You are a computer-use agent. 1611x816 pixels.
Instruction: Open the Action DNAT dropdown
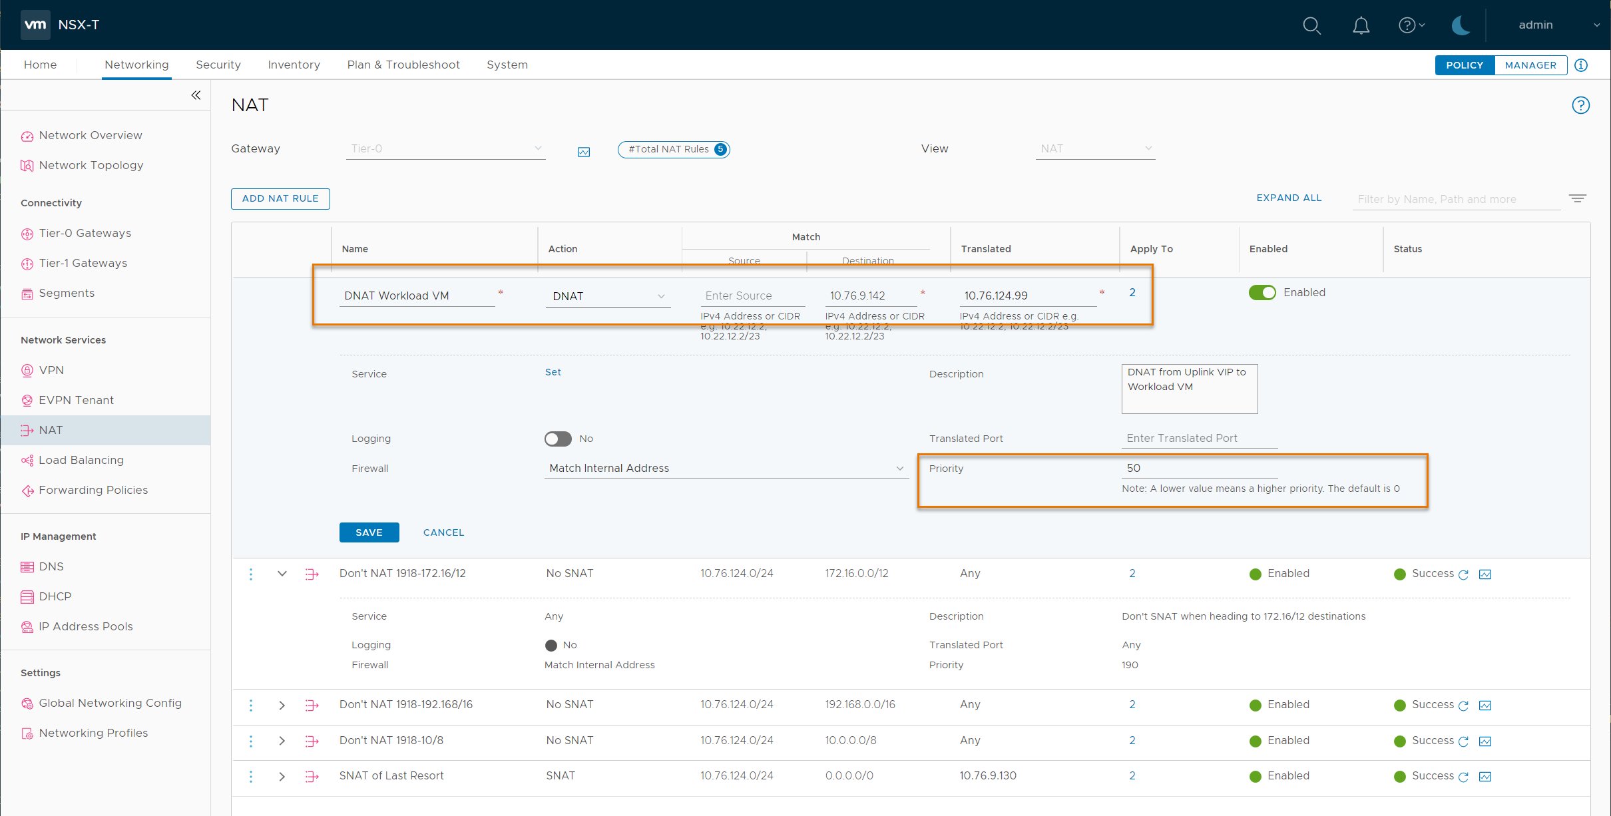point(608,296)
